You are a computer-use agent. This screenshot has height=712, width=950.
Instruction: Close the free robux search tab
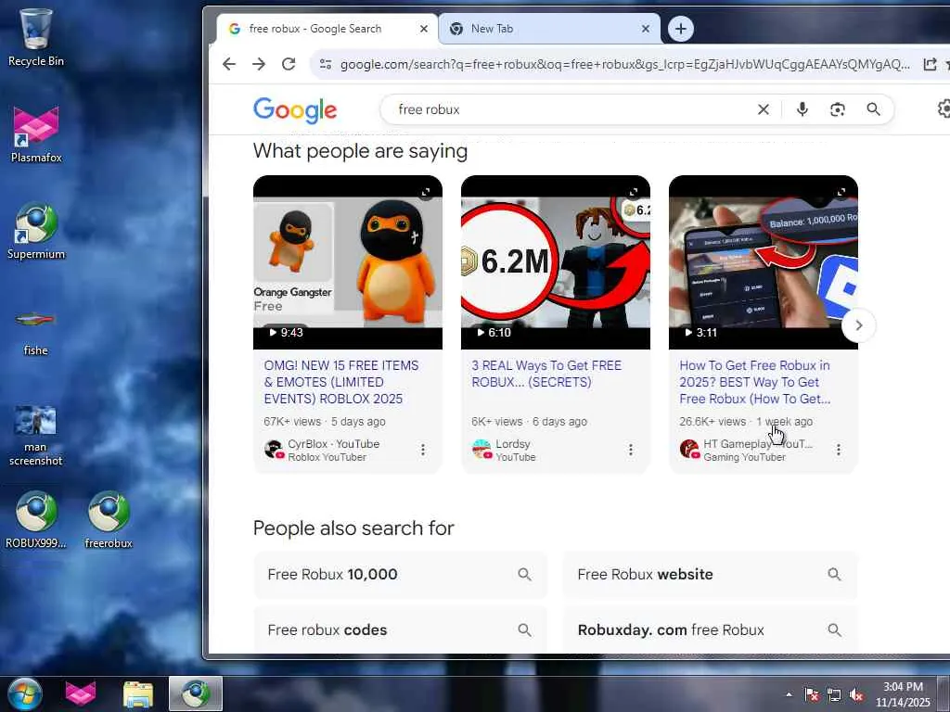(x=424, y=29)
